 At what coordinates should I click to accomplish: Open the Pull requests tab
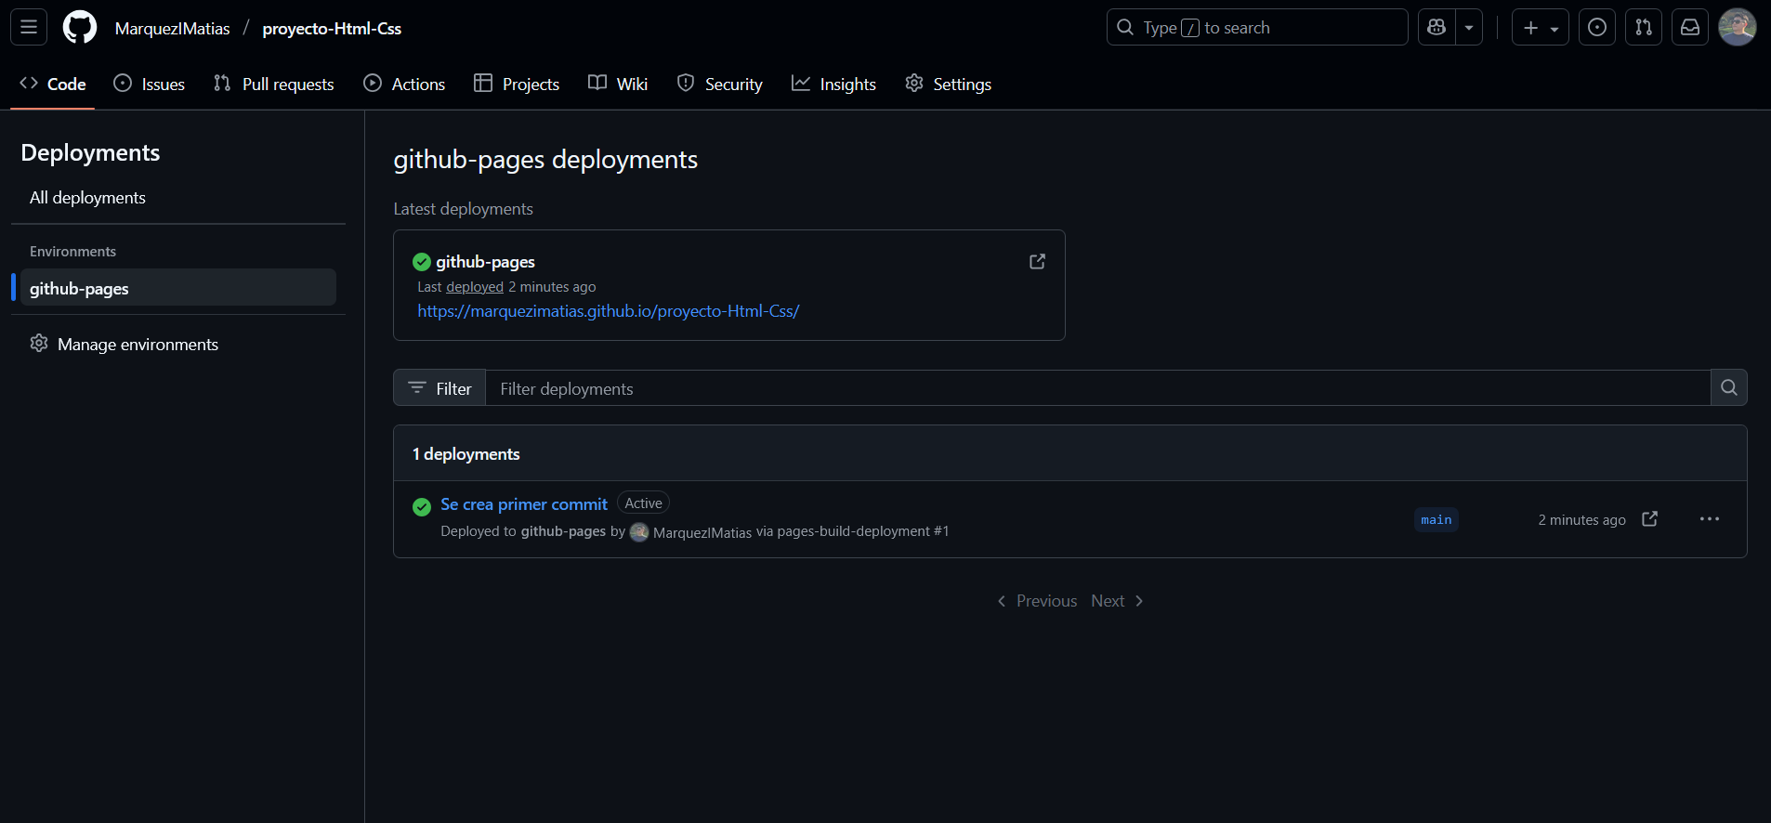[x=274, y=84]
